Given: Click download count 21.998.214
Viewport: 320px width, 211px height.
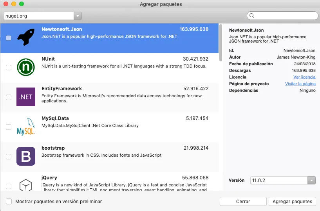Looking at the screenshot, I should (x=196, y=148).
